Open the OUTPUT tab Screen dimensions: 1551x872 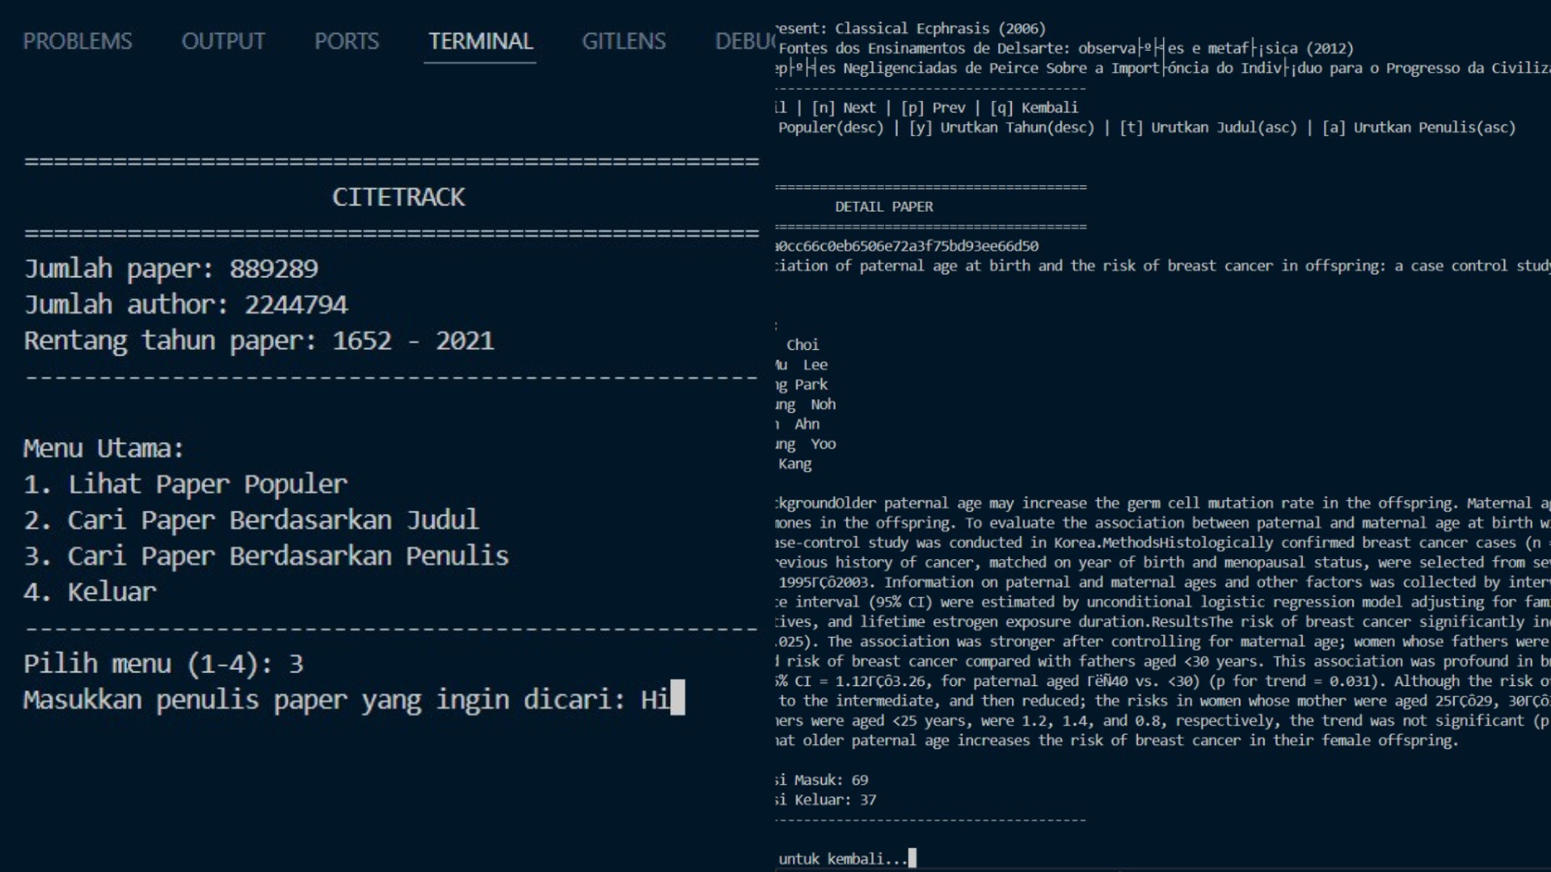pyautogui.click(x=223, y=40)
